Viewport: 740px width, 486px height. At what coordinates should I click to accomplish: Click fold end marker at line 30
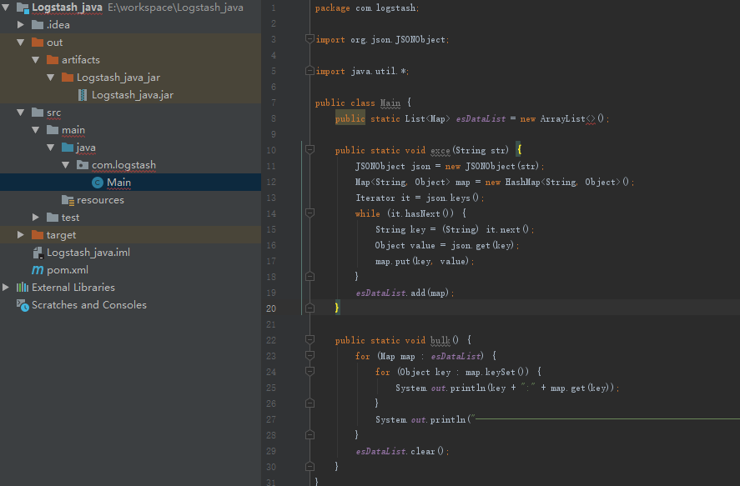pyautogui.click(x=310, y=466)
